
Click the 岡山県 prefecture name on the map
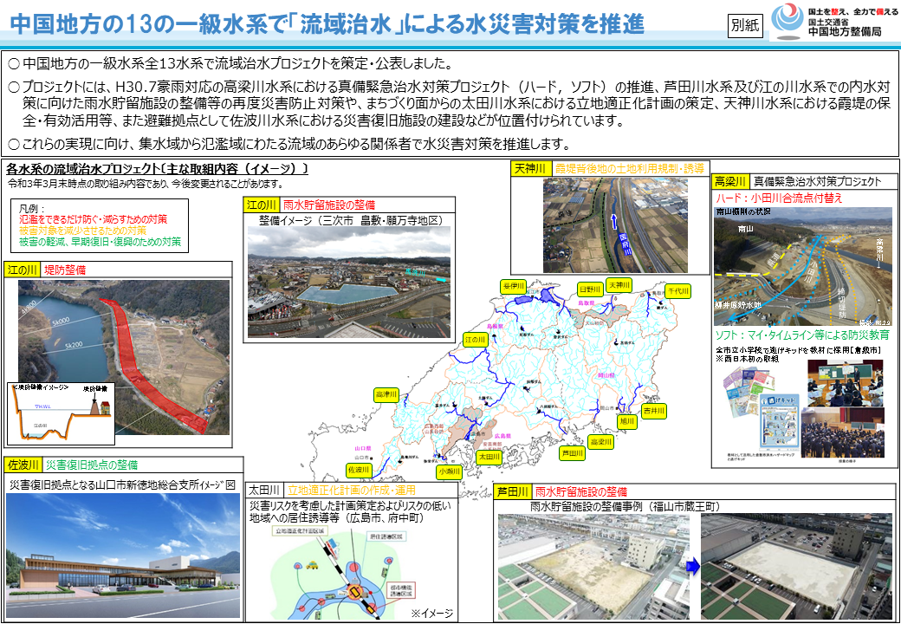[x=606, y=374]
